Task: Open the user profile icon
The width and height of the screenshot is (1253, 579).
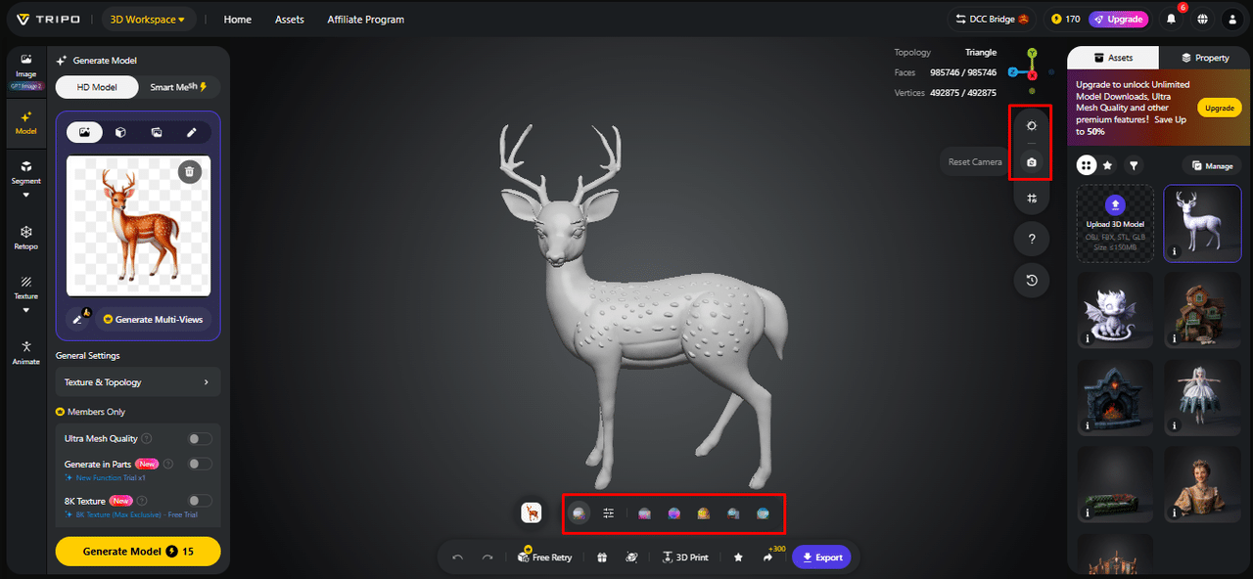Action: click(x=1231, y=19)
